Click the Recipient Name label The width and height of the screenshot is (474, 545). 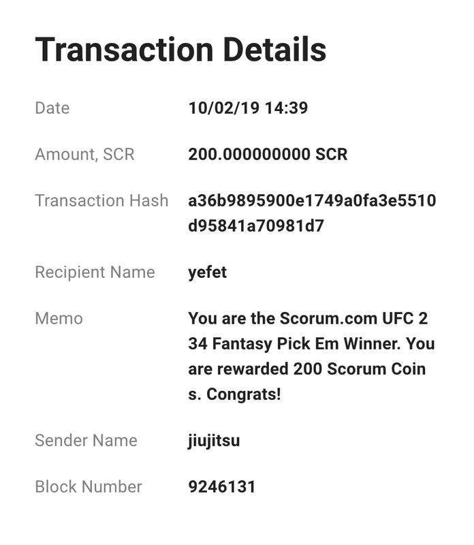pos(95,272)
